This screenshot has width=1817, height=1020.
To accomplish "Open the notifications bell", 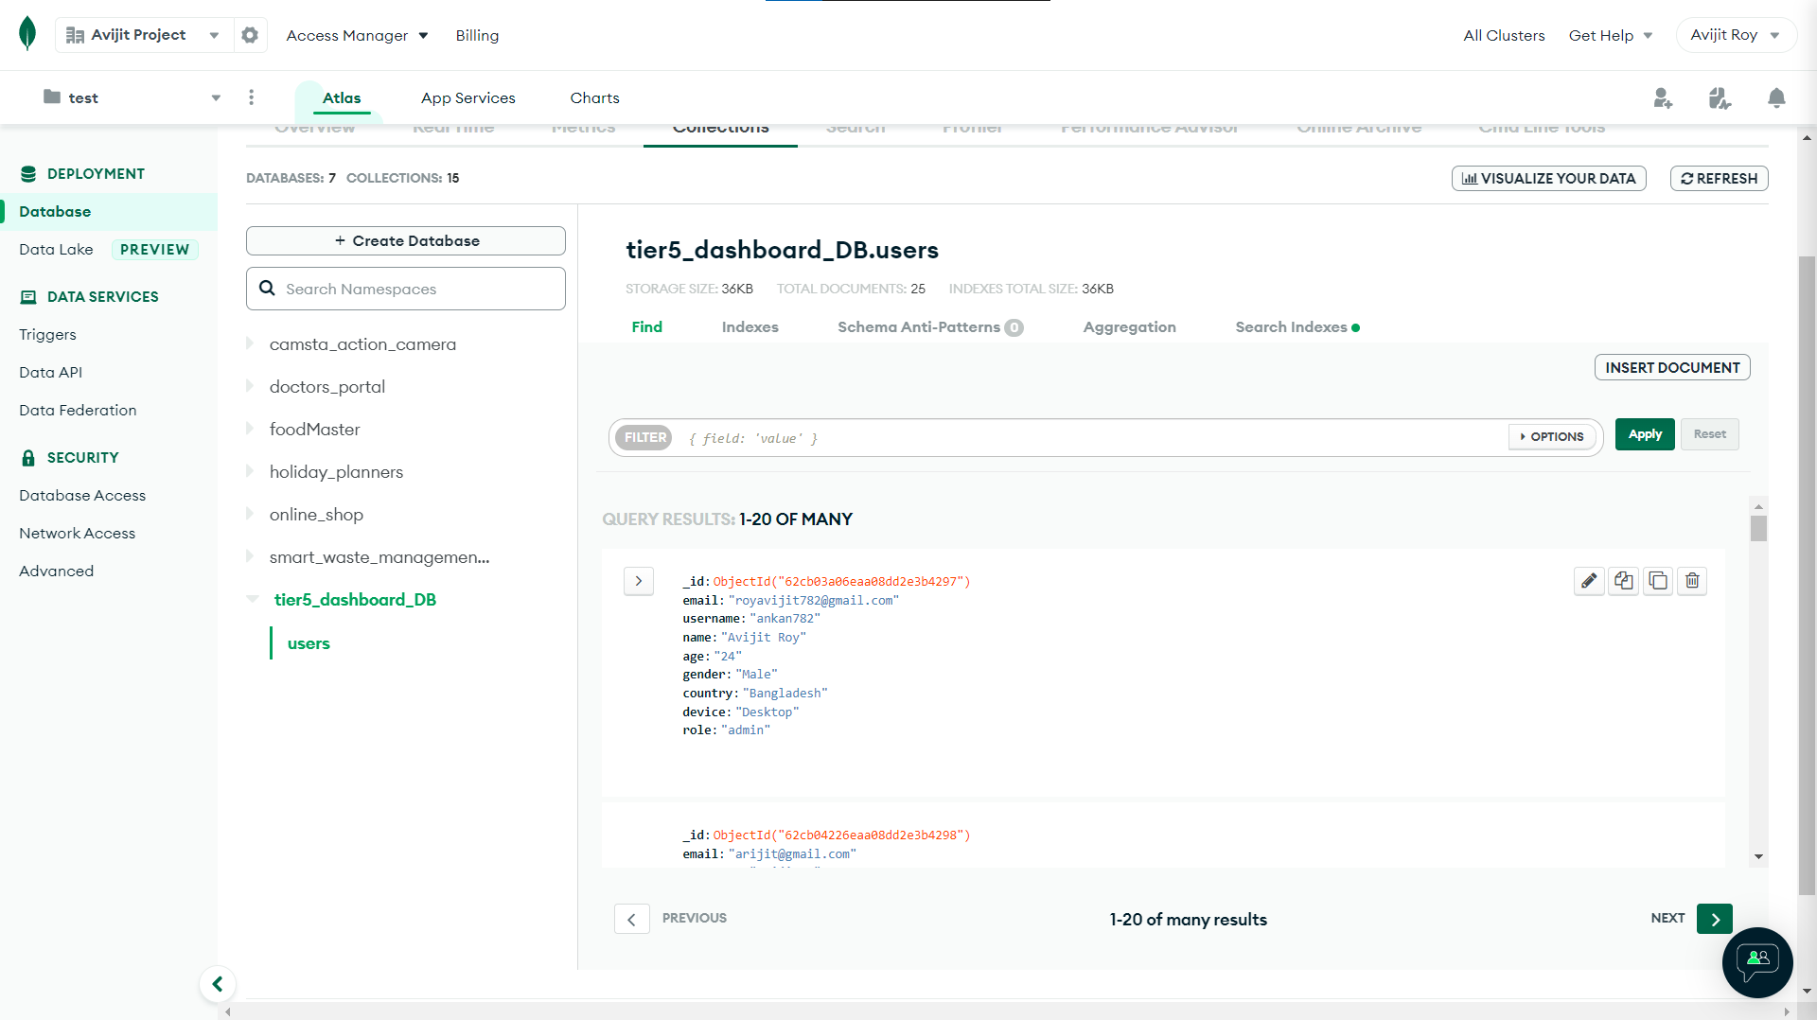I will tap(1776, 97).
